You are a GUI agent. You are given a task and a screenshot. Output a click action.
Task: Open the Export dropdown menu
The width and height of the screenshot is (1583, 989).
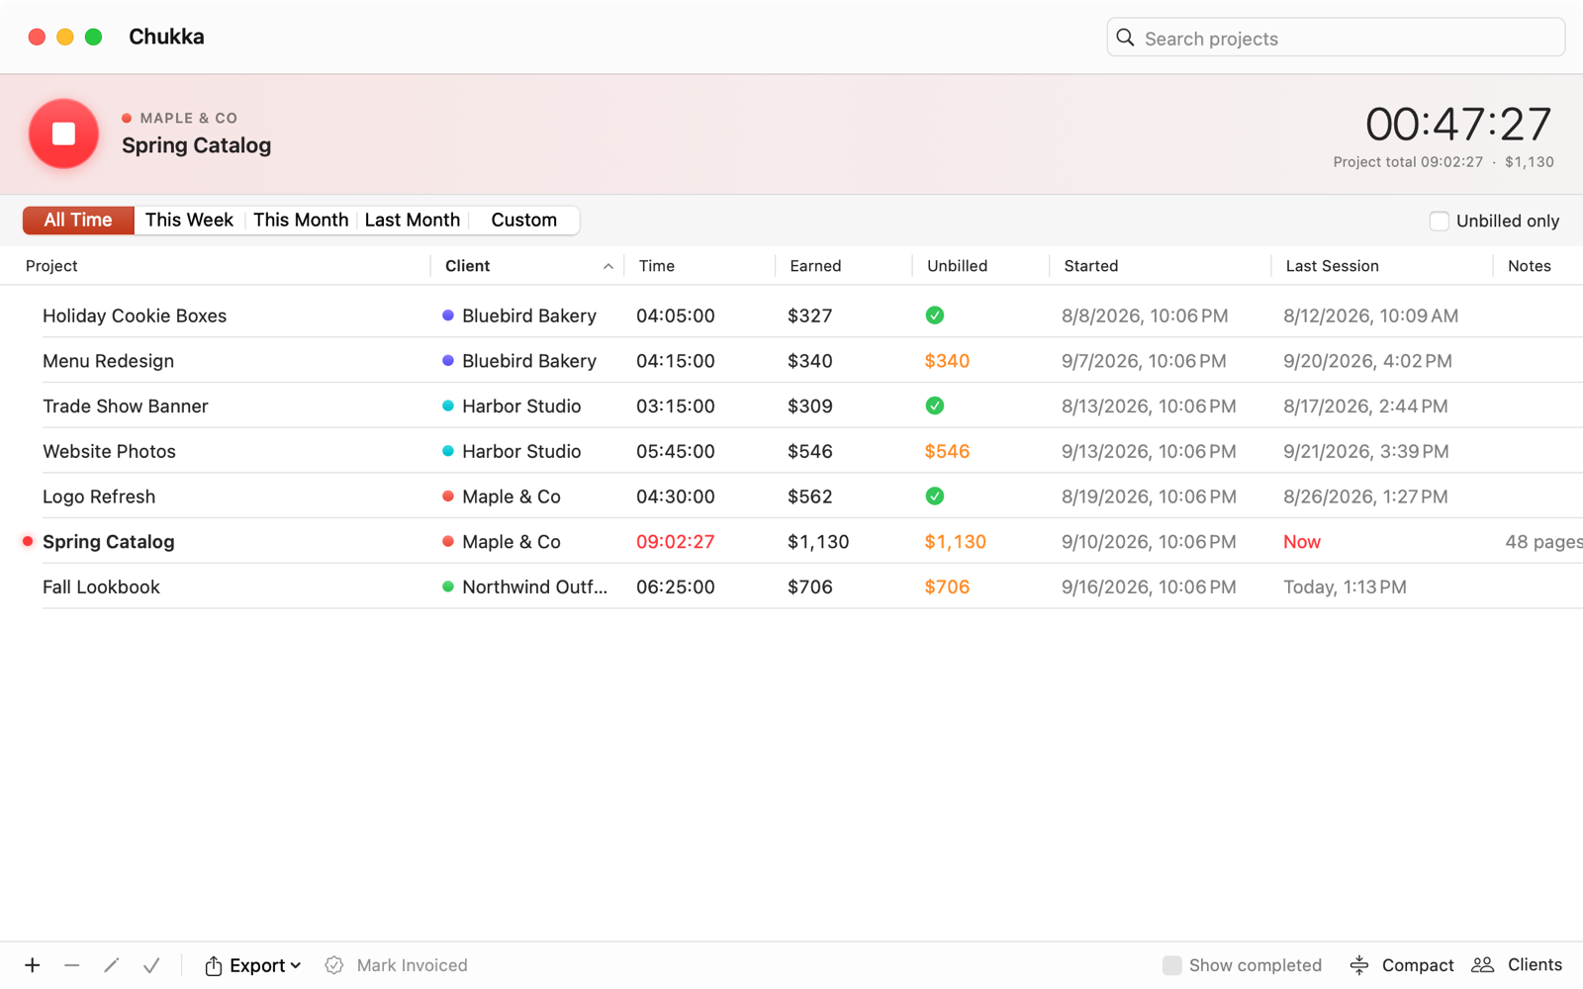(252, 965)
